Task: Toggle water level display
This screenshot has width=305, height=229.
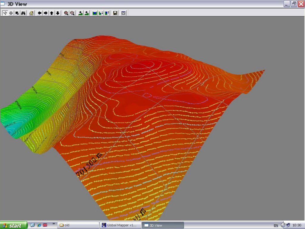Action: point(95,13)
